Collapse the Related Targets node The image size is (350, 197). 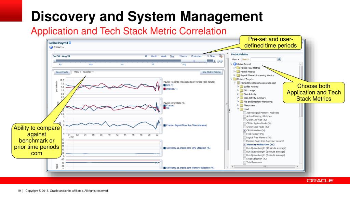pyautogui.click(x=231, y=79)
